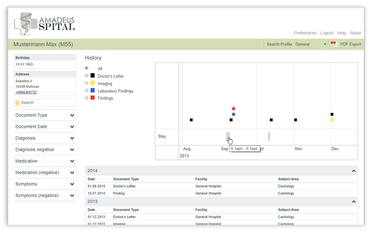Click the blue Laboratory Findings marker on timeline
371x234 pixels.
[233, 114]
